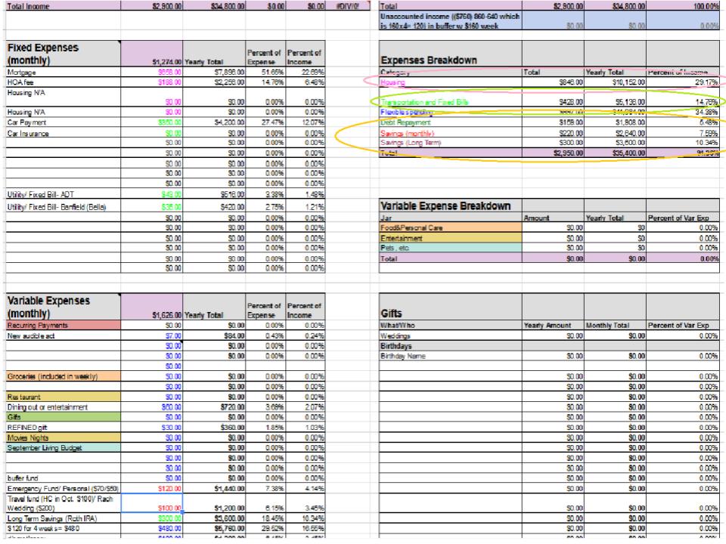Click the Entertainment jar cell

pyautogui.click(x=450, y=238)
